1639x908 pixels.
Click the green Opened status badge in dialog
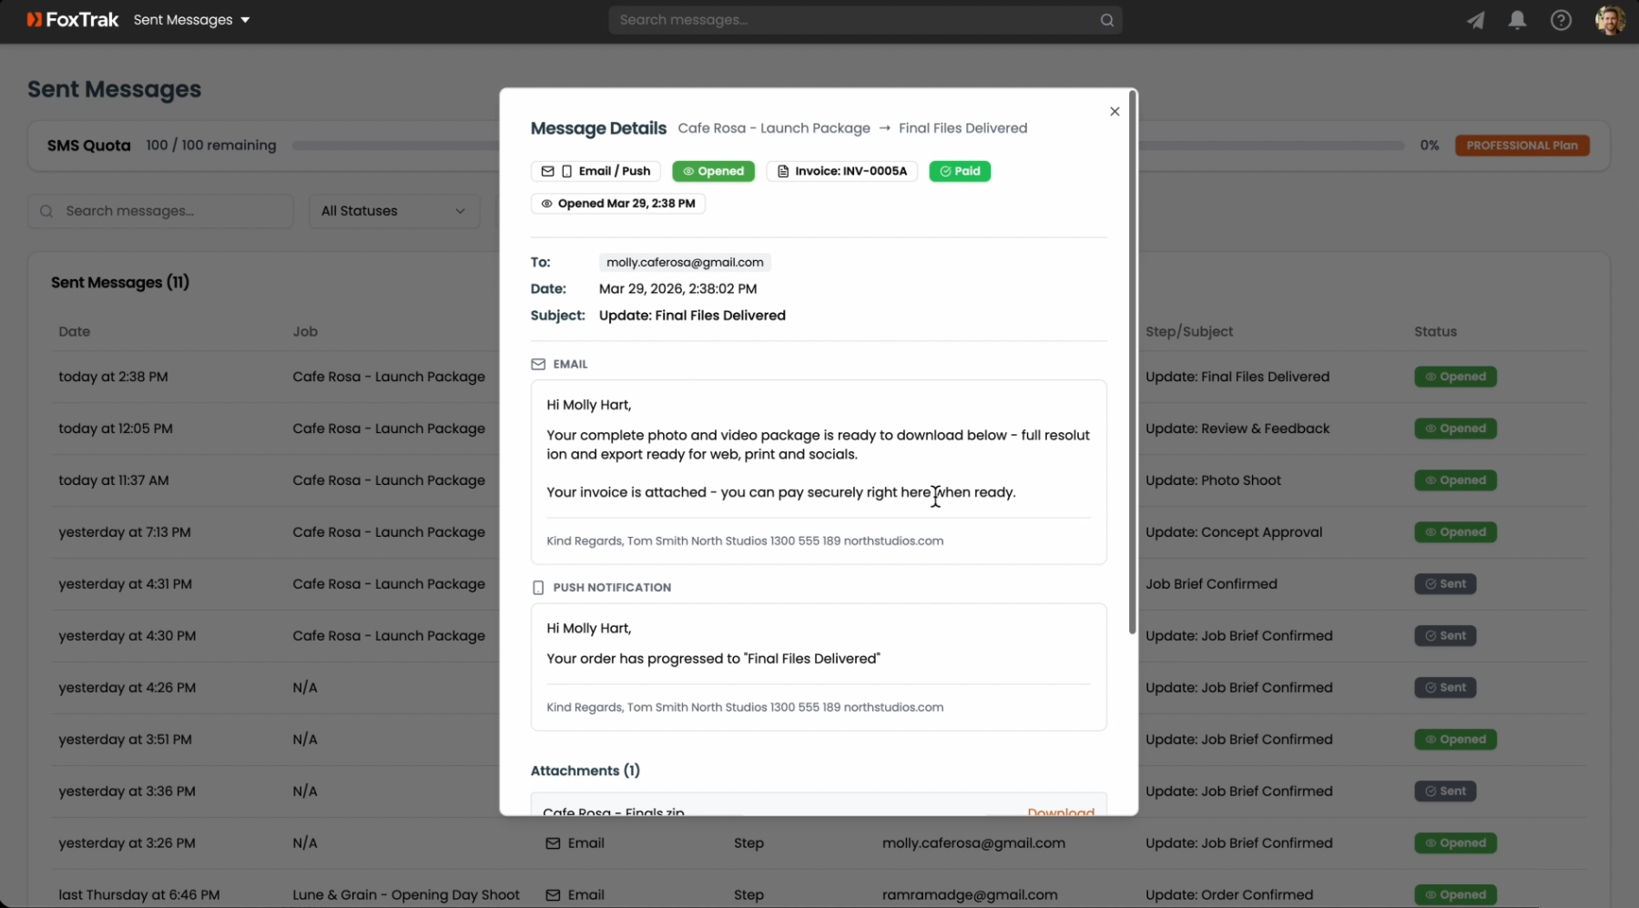[x=713, y=171]
